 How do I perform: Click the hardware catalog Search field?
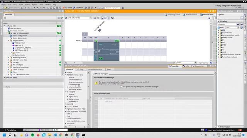click(x=227, y=24)
